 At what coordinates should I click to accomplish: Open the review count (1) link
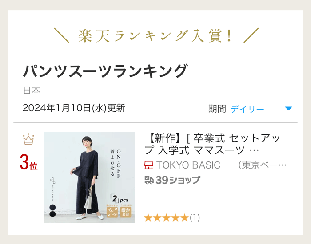[x=195, y=218]
